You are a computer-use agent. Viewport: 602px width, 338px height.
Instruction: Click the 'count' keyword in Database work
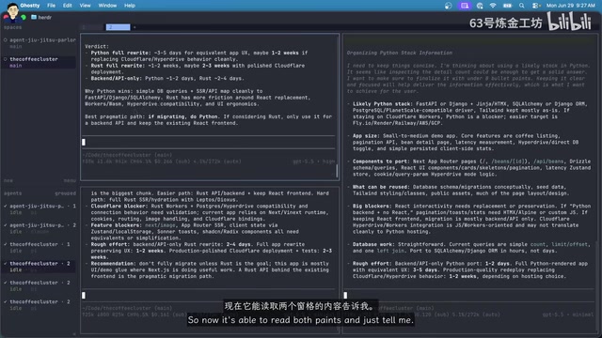coord(537,244)
